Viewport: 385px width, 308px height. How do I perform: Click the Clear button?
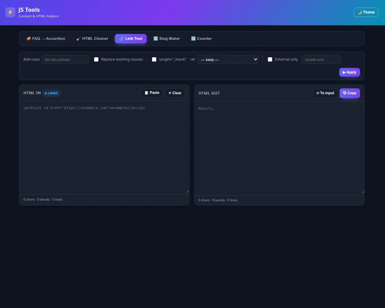click(x=175, y=93)
